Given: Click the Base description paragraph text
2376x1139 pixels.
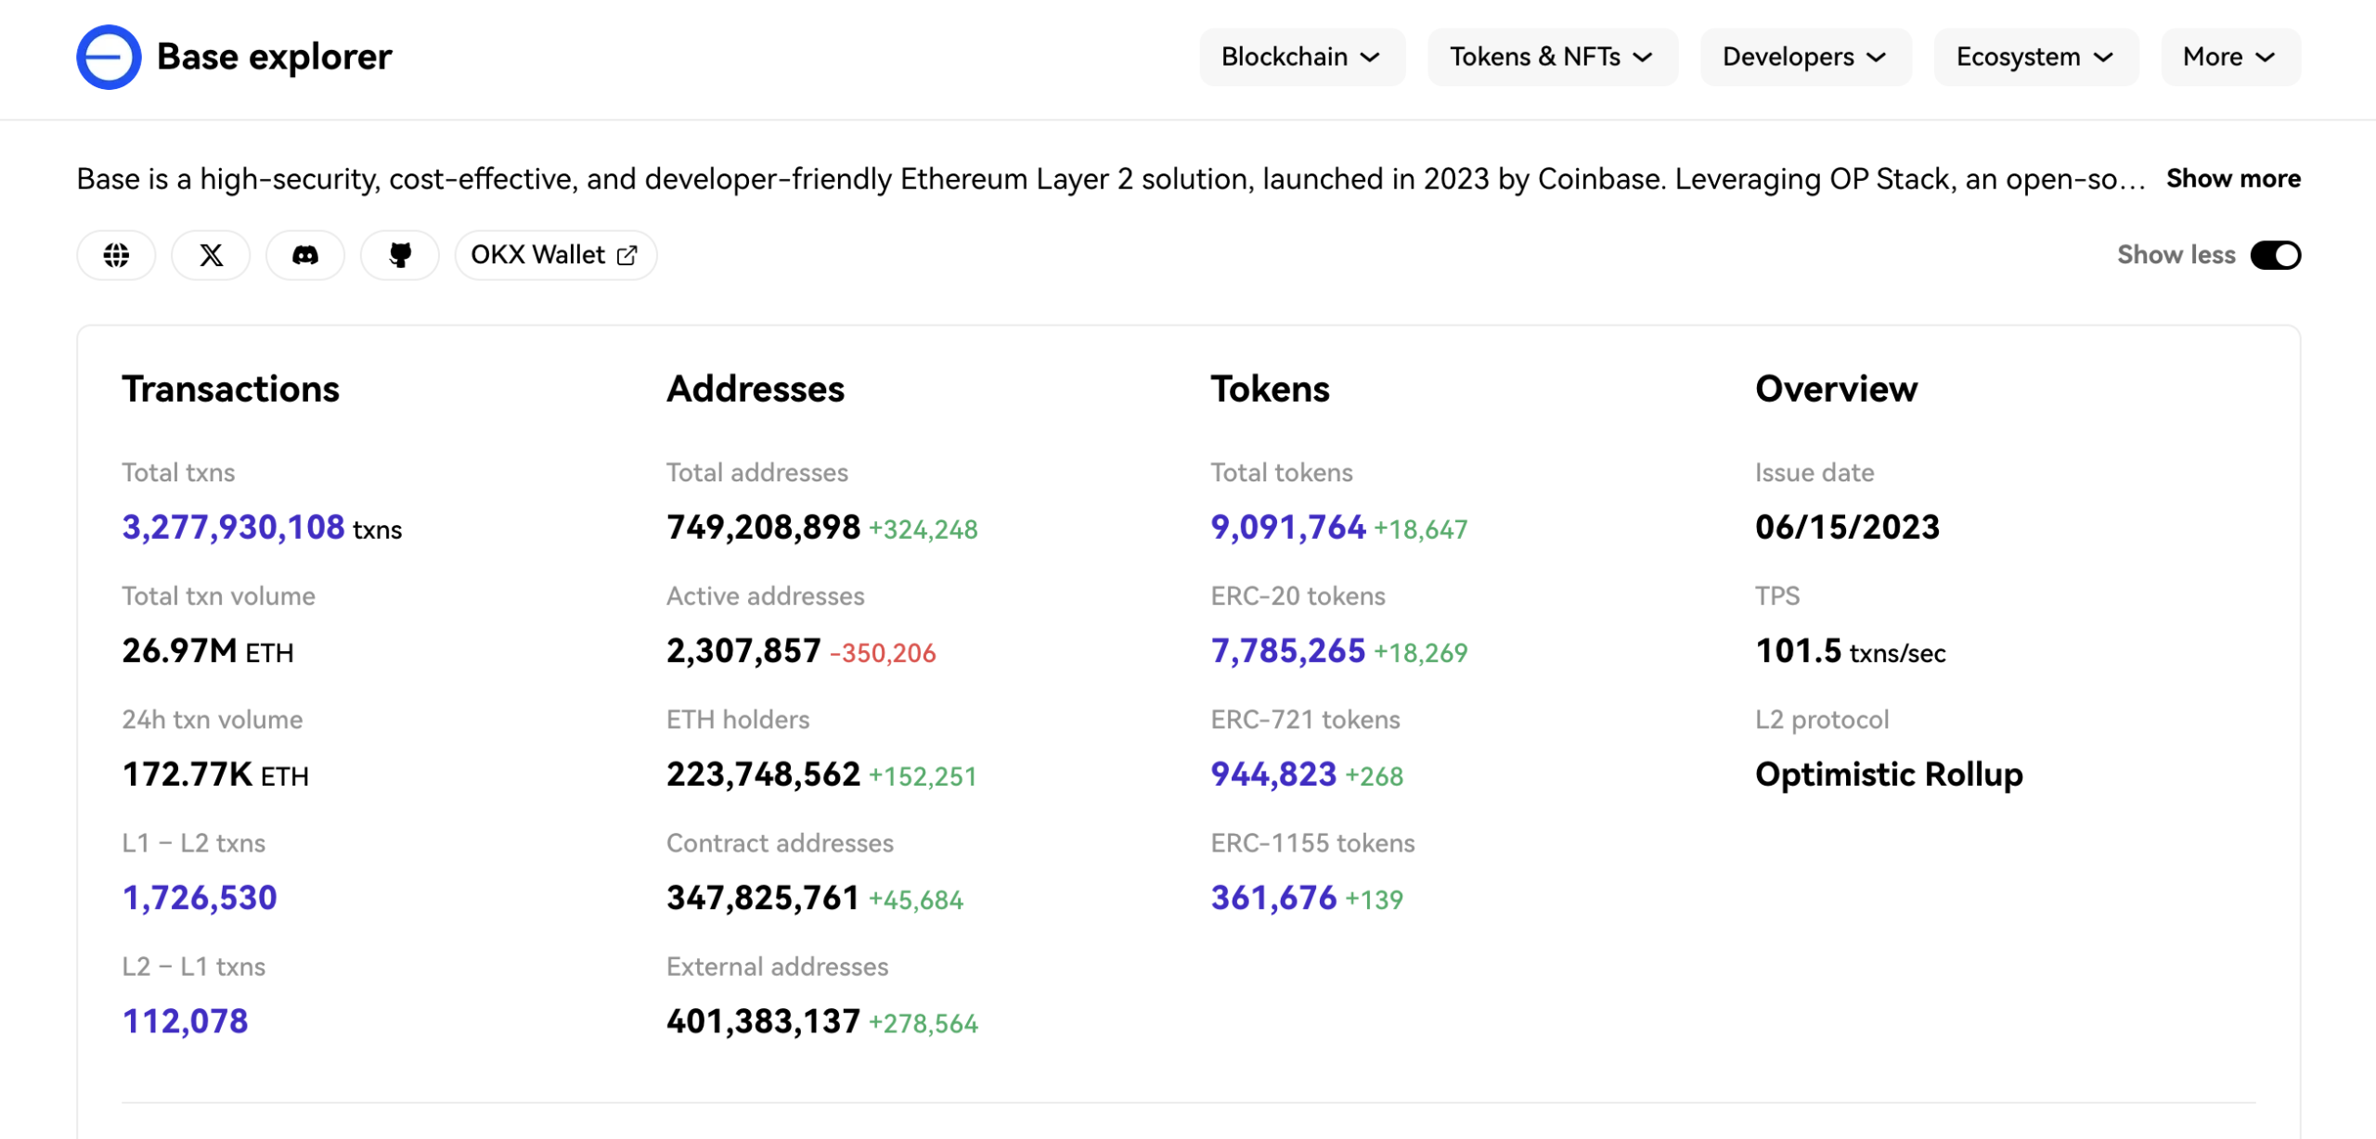Looking at the screenshot, I should pyautogui.click(x=1110, y=178).
